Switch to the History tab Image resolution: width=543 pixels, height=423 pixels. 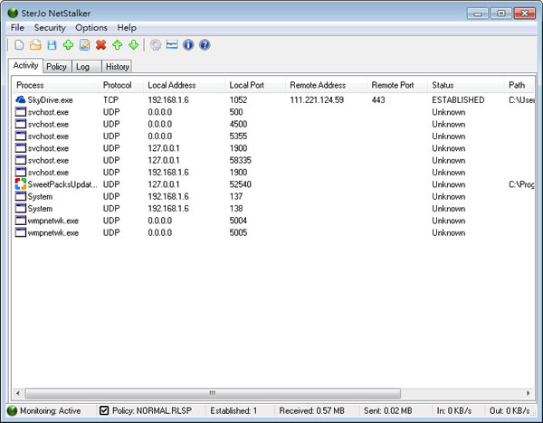pyautogui.click(x=117, y=66)
